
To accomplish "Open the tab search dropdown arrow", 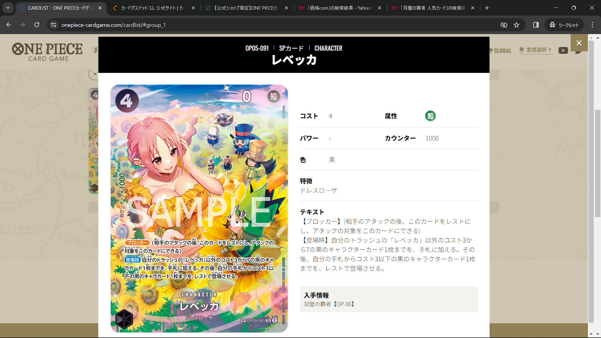I will [x=8, y=8].
